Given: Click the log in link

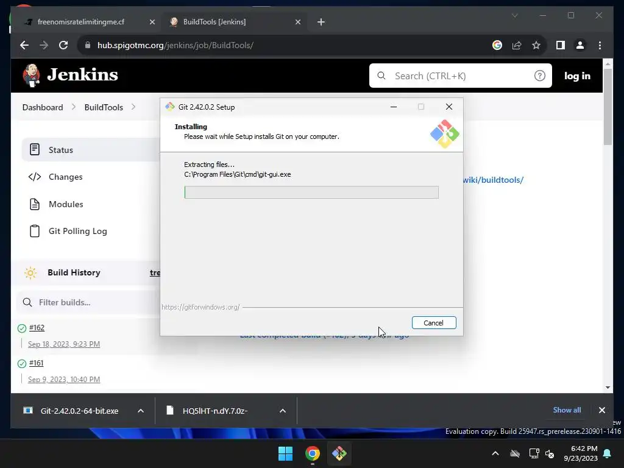Looking at the screenshot, I should point(577,76).
